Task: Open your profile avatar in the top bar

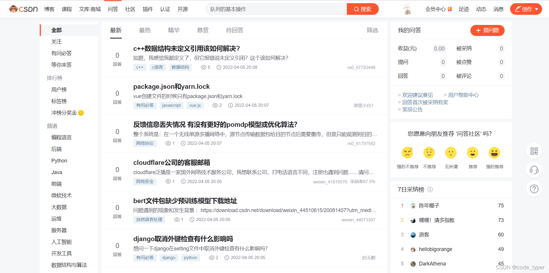Action: point(407,9)
